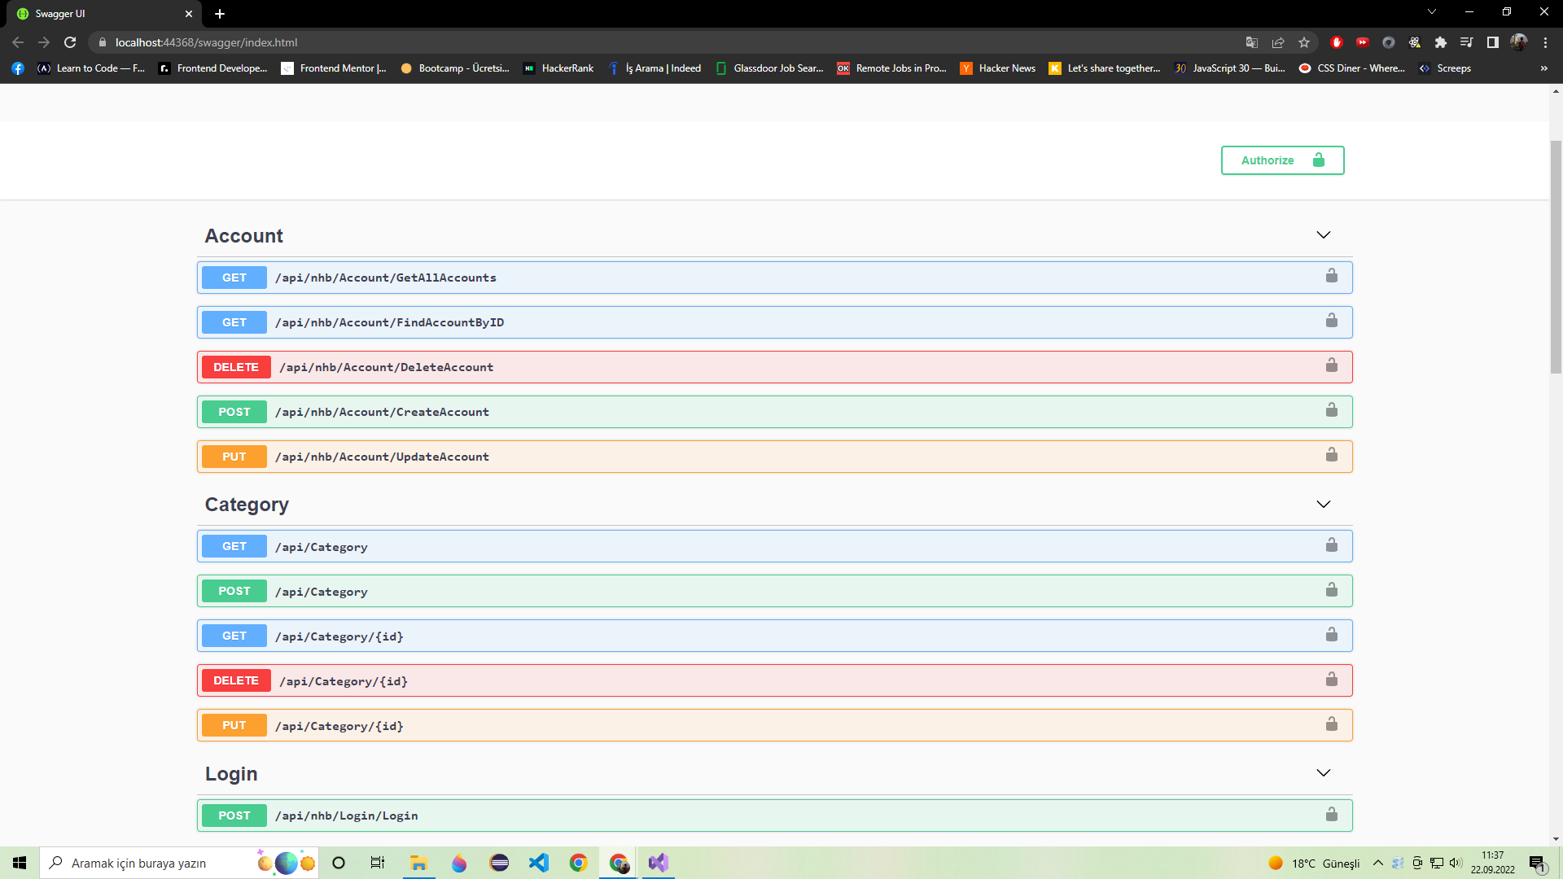Open the Chrome three-dot menu
1563x879 pixels.
[x=1545, y=42]
